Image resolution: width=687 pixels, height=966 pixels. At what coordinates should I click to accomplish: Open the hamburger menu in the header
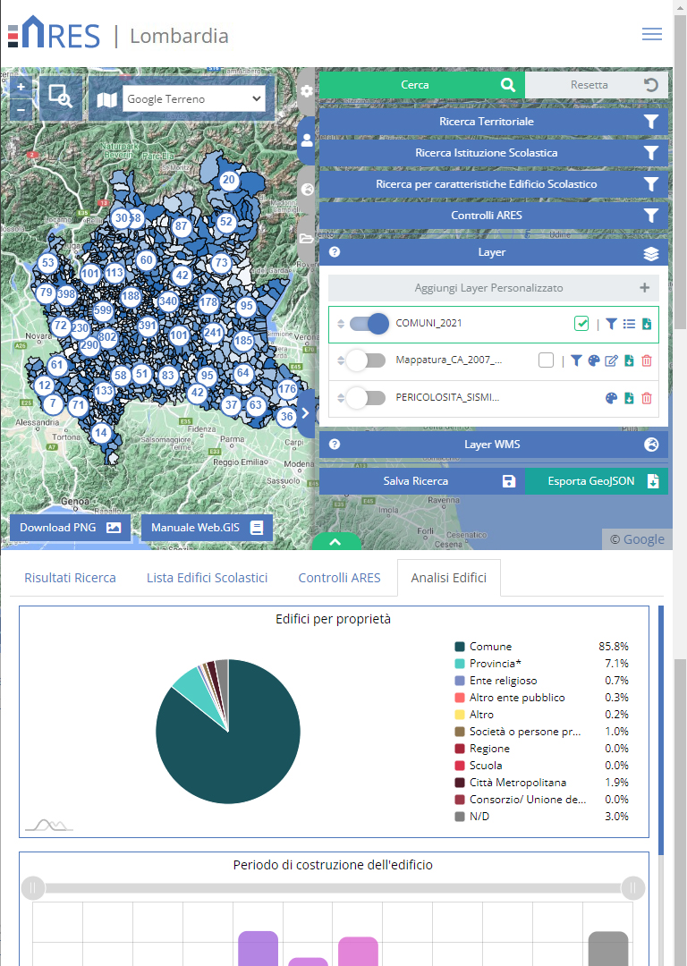click(651, 34)
